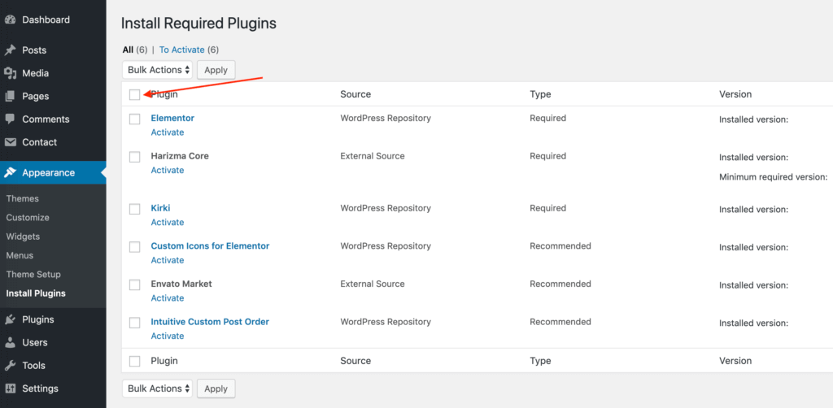Open the top Bulk Actions dropdown
The image size is (833, 408).
(x=158, y=70)
